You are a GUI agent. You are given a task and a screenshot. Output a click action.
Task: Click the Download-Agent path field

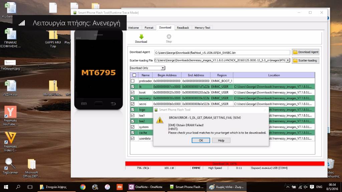coord(222,52)
